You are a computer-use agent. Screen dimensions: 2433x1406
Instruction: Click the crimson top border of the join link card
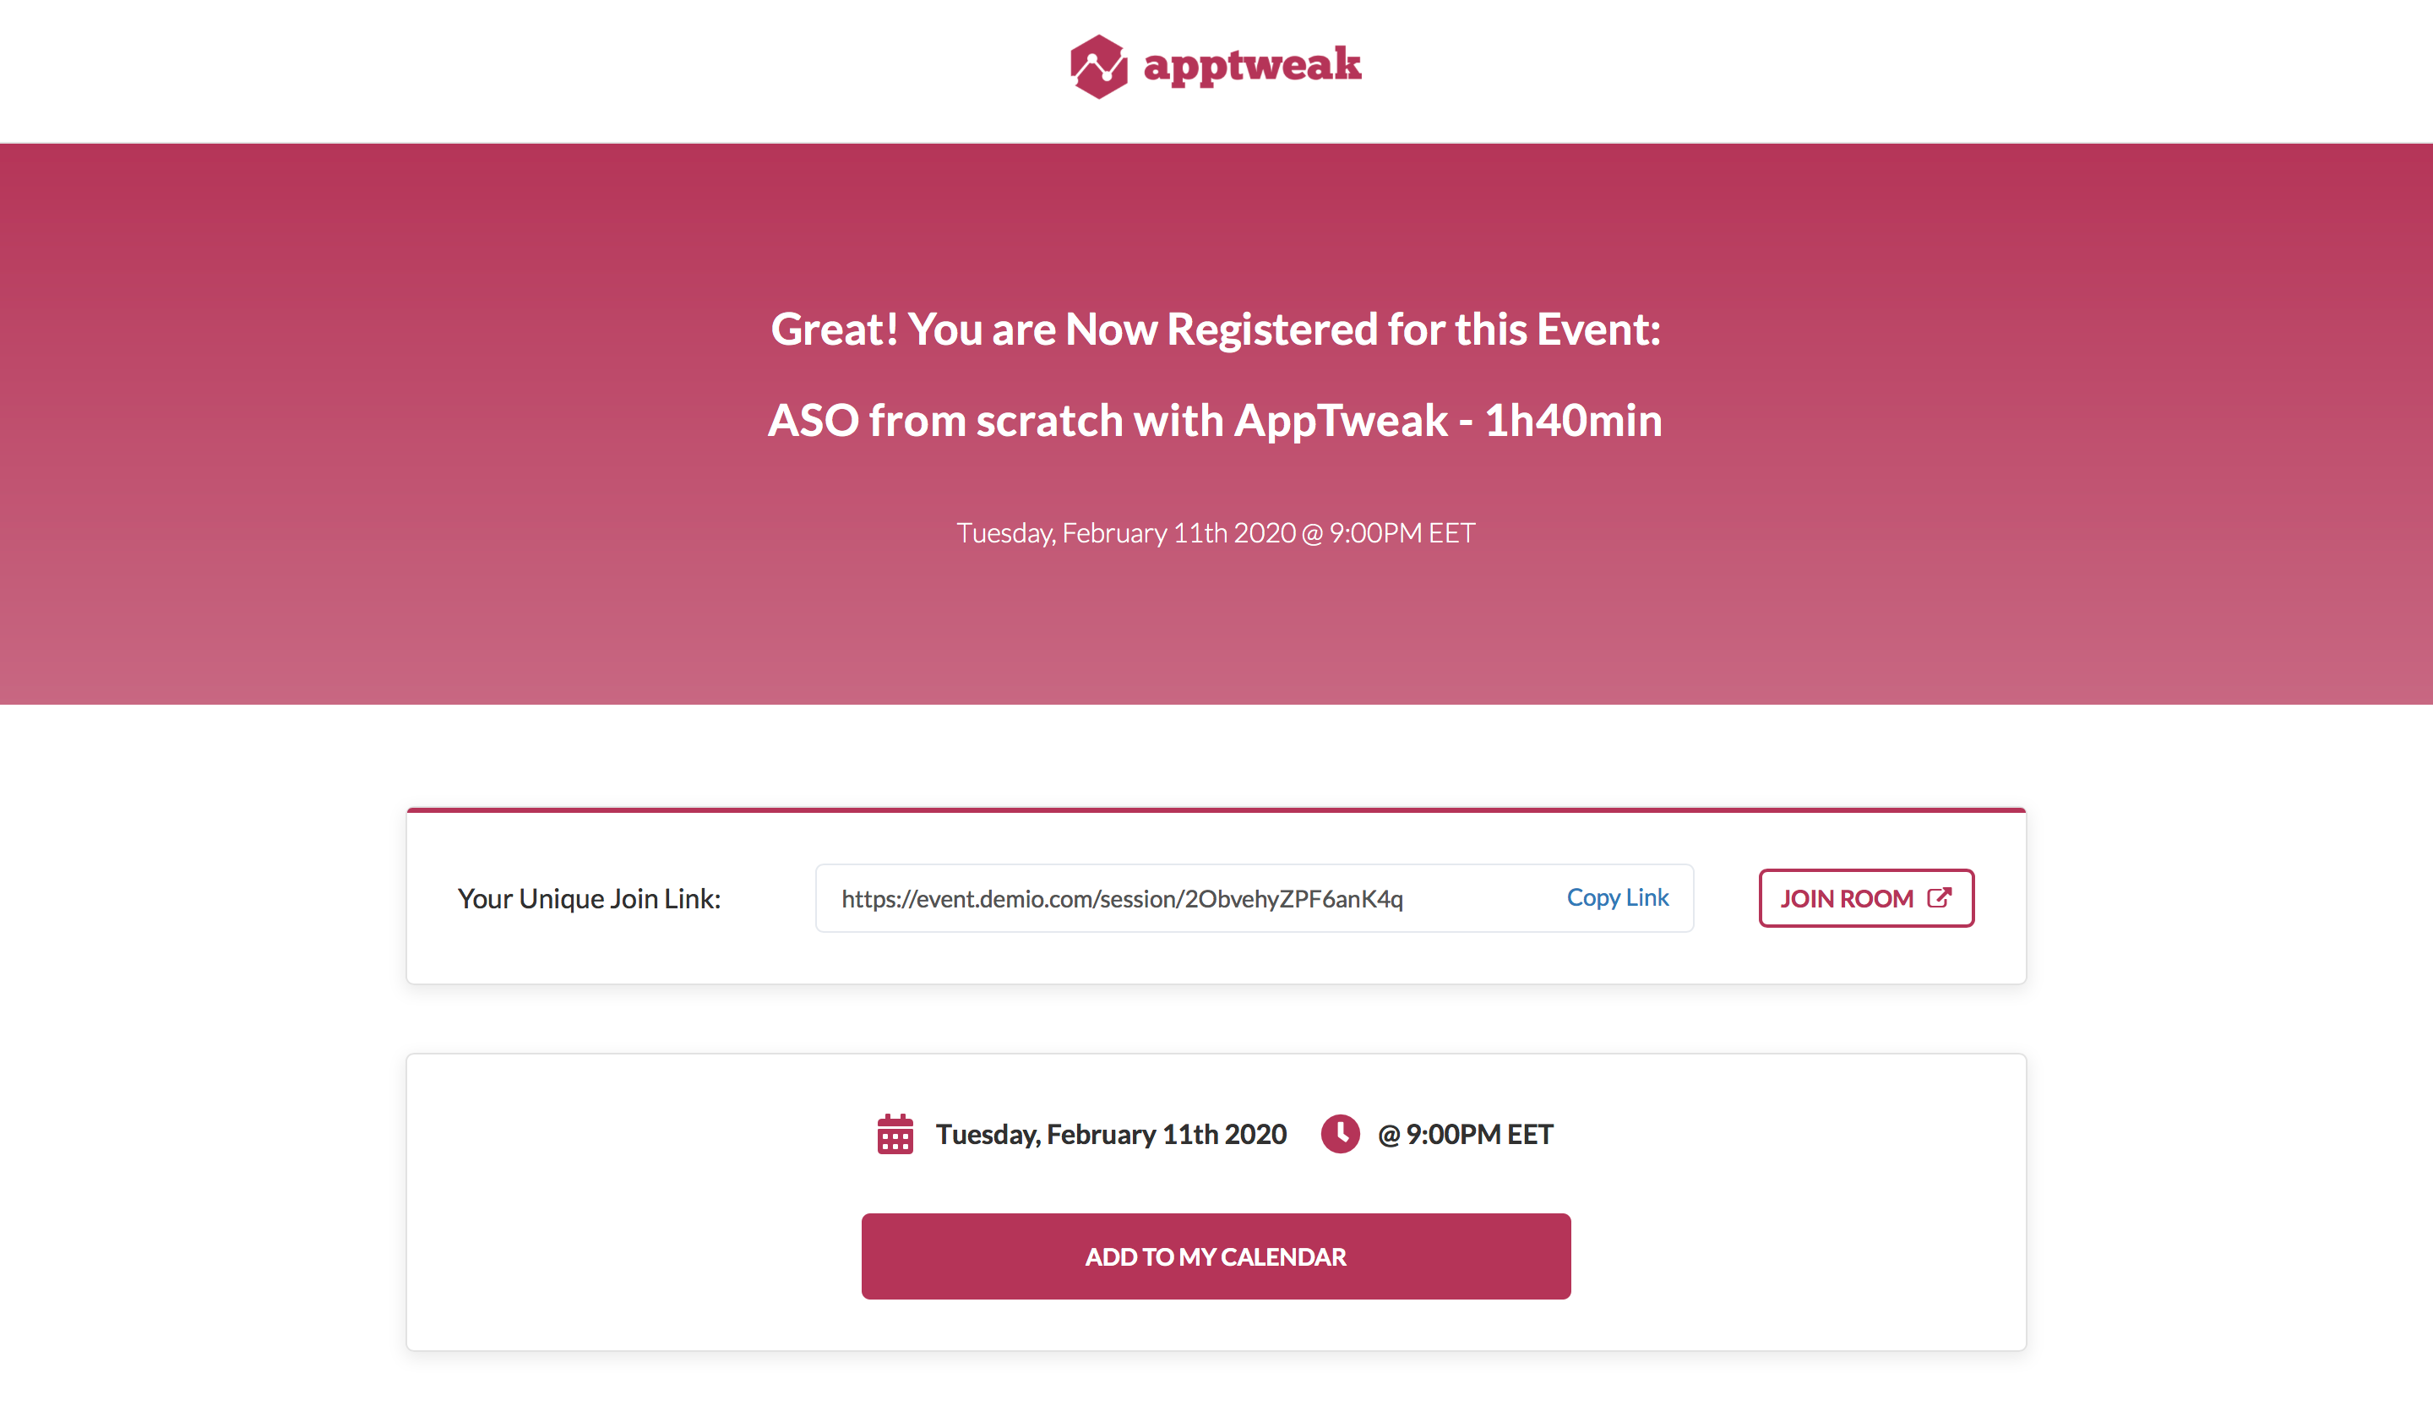click(x=1216, y=810)
